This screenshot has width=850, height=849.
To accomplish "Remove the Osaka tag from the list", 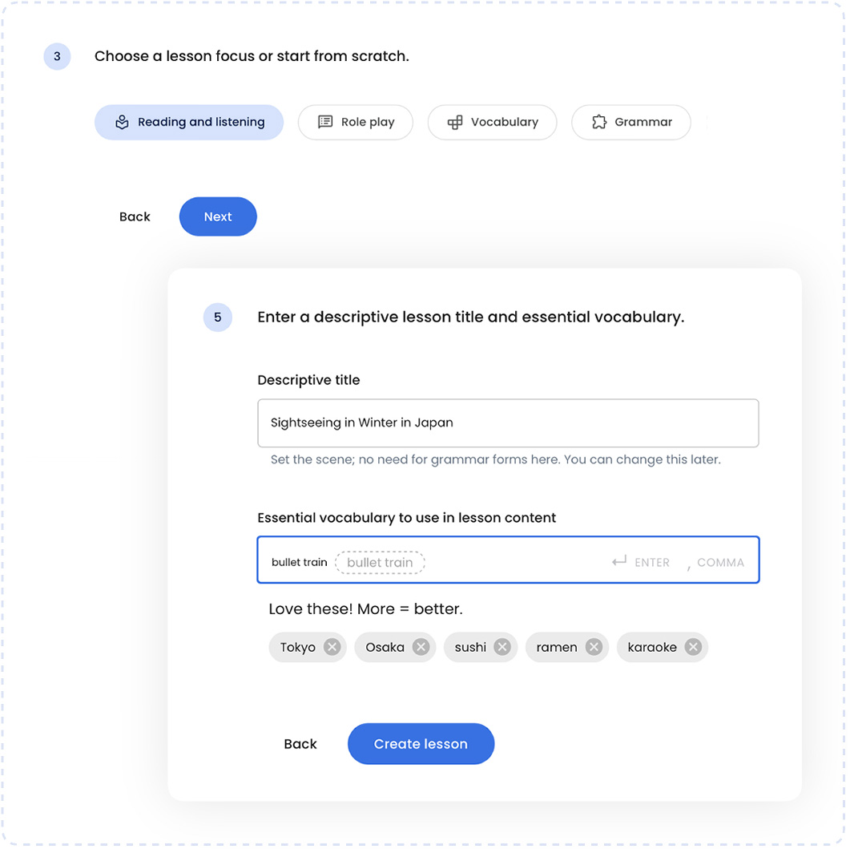I will pos(421,647).
